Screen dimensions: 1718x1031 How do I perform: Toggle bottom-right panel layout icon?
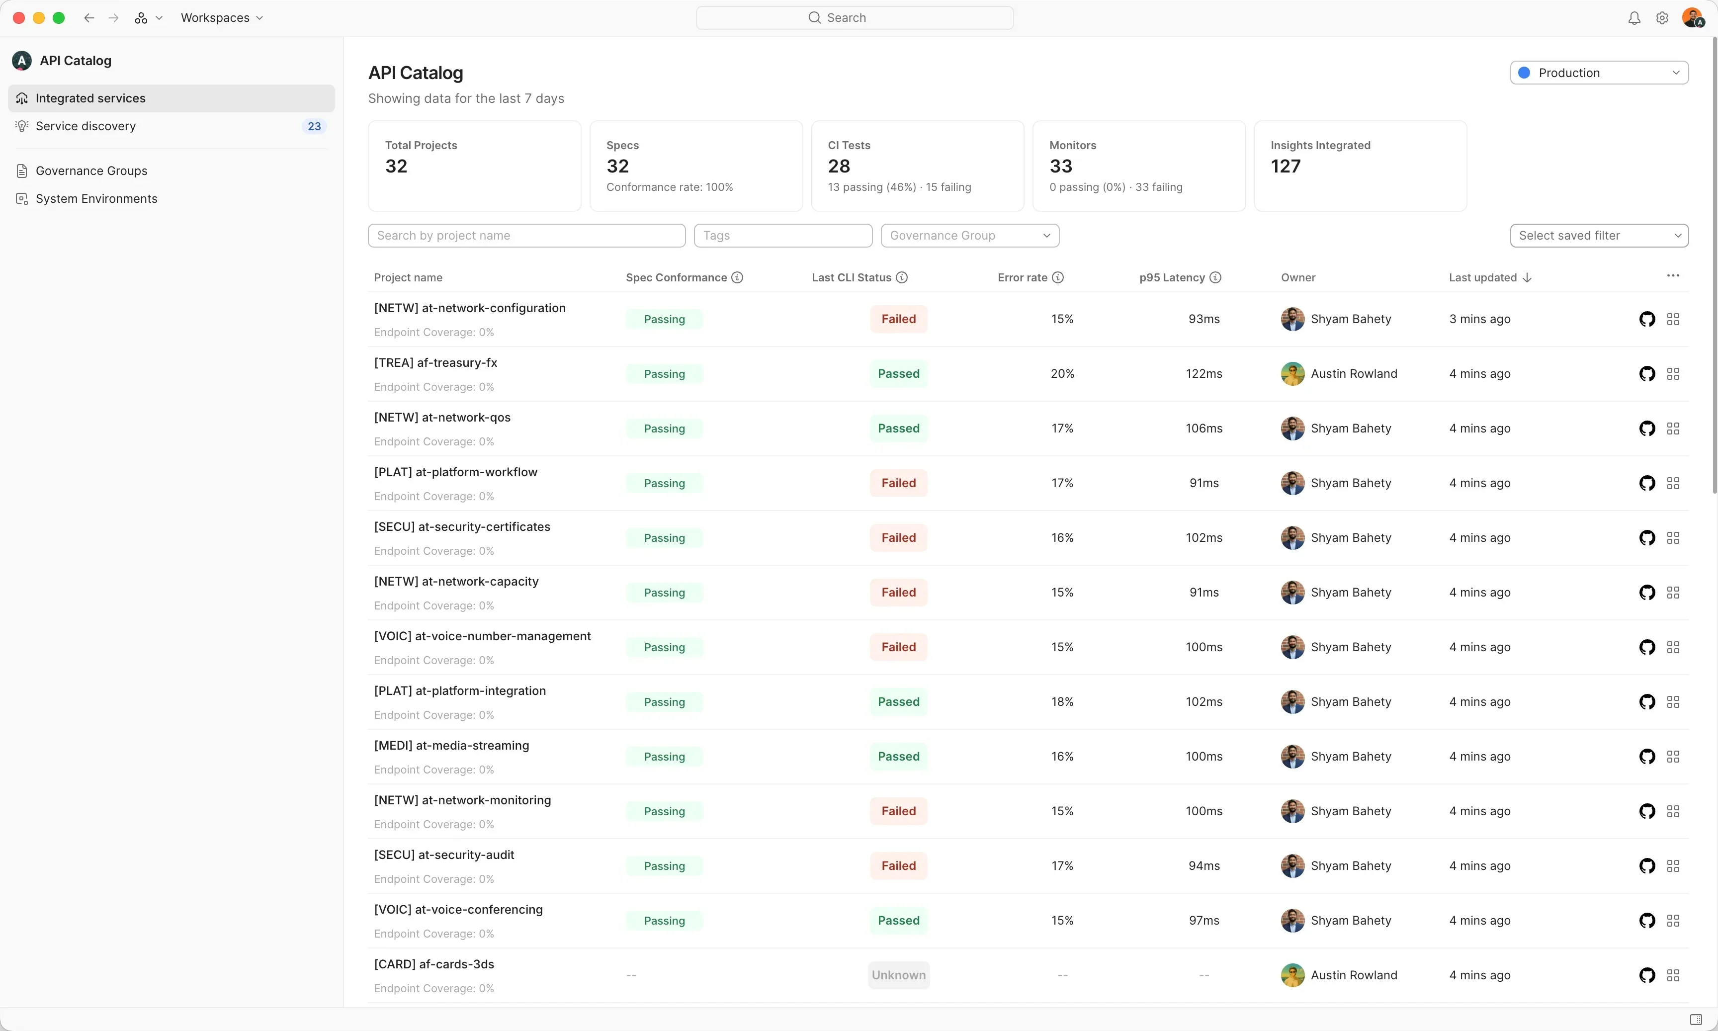(x=1696, y=1019)
